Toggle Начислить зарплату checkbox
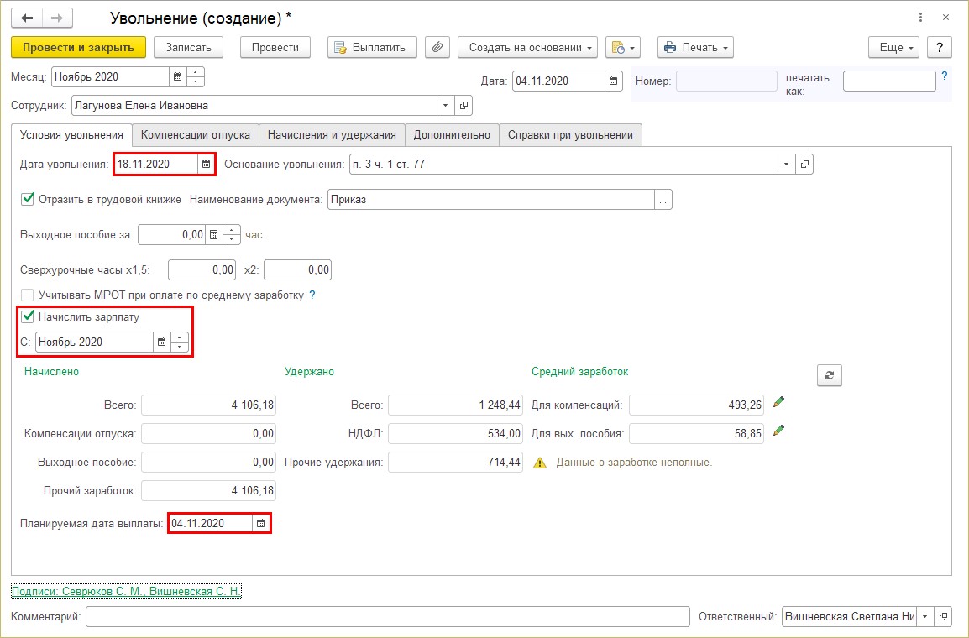 (x=27, y=316)
